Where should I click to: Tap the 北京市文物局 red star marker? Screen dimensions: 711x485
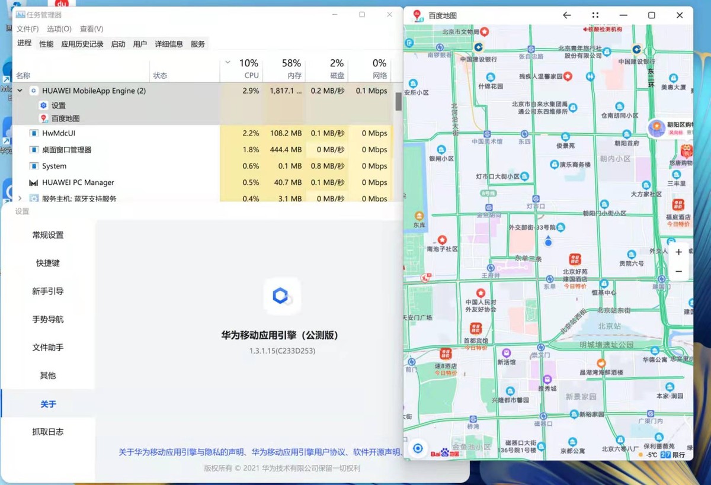[484, 31]
